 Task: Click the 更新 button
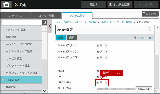pyautogui.click(x=72, y=37)
